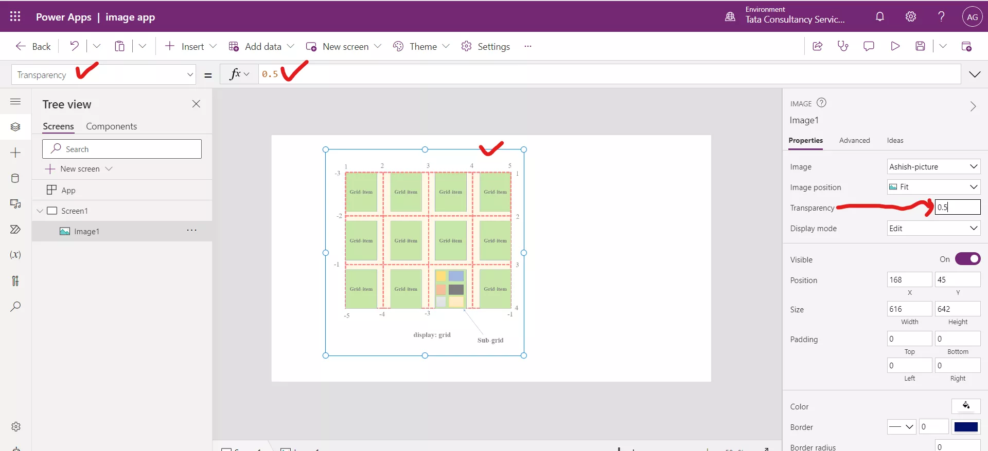
Task: Open the app launcher waffle icon
Action: click(x=15, y=16)
